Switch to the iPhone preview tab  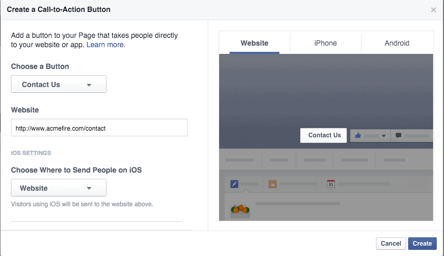pyautogui.click(x=326, y=43)
